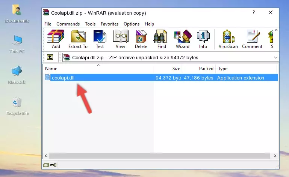289x177 pixels.
Task: Click the disk drive status bar icon
Action: [x=46, y=165]
